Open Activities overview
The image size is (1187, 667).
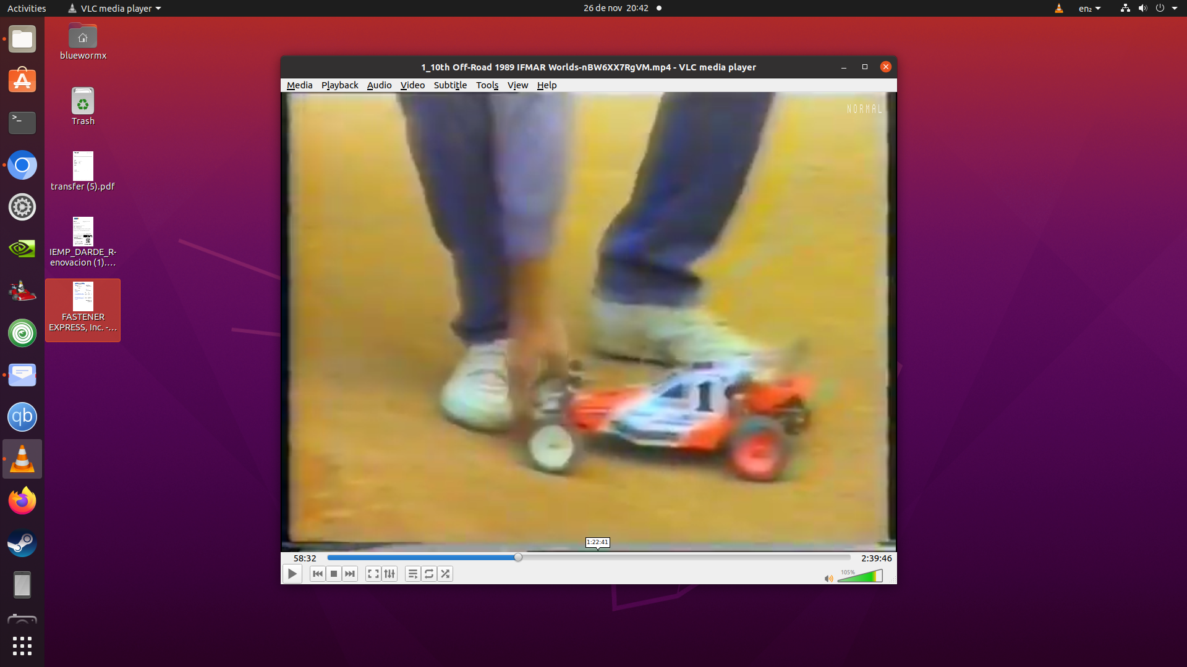pos(27,8)
